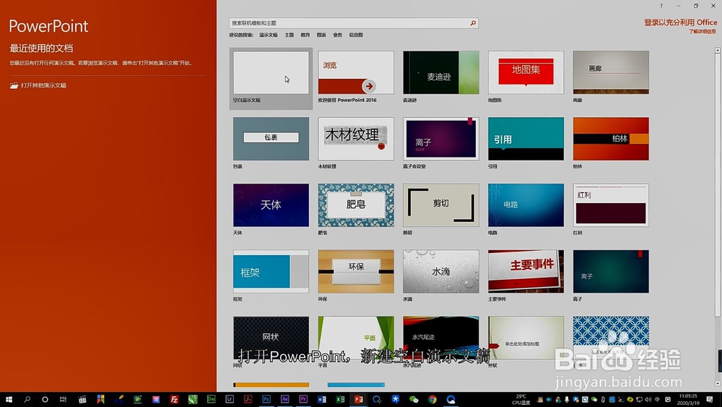Open Task View icon on taskbar

tap(63, 400)
